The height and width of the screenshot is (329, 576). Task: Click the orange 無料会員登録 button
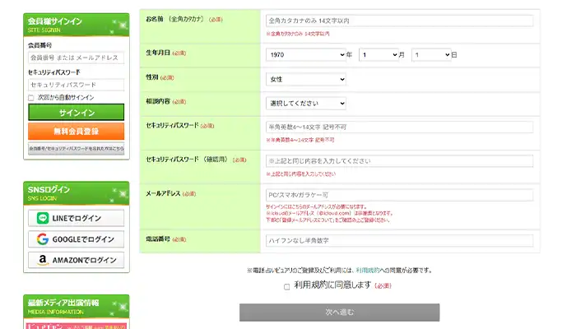tap(76, 131)
